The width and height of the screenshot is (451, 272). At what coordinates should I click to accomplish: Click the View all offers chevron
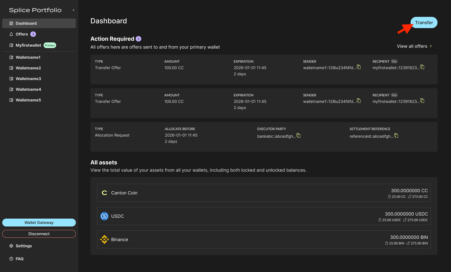(x=431, y=46)
